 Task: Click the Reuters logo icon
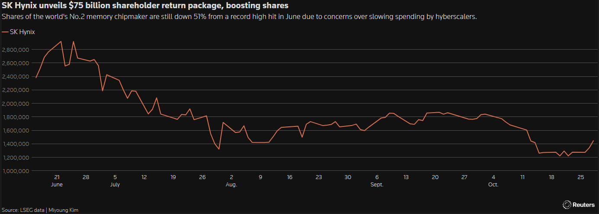(x=567, y=205)
